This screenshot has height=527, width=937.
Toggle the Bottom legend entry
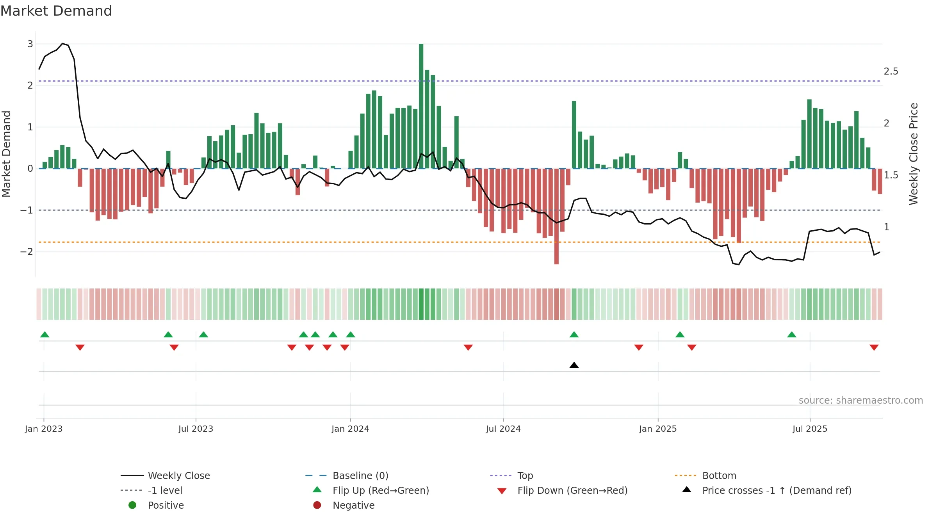click(705, 475)
